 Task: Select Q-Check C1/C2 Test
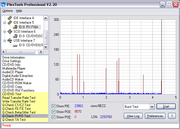[25, 105]
